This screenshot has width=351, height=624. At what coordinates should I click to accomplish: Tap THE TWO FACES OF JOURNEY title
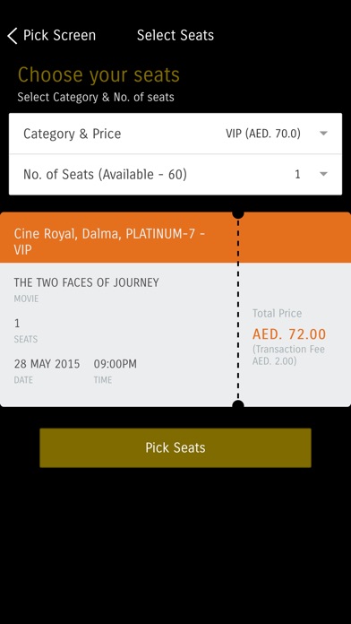coord(86,282)
